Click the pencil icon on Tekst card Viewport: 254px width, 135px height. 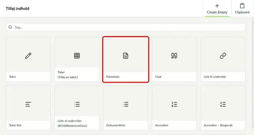28,56
